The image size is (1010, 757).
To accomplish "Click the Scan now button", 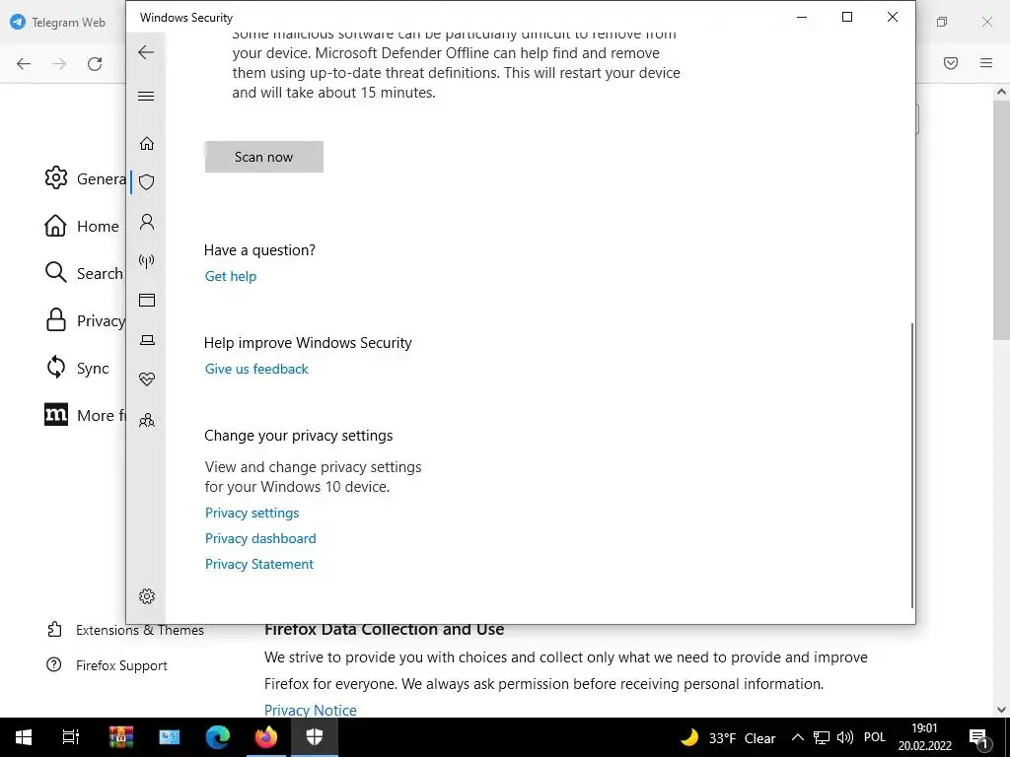I will pos(264,157).
